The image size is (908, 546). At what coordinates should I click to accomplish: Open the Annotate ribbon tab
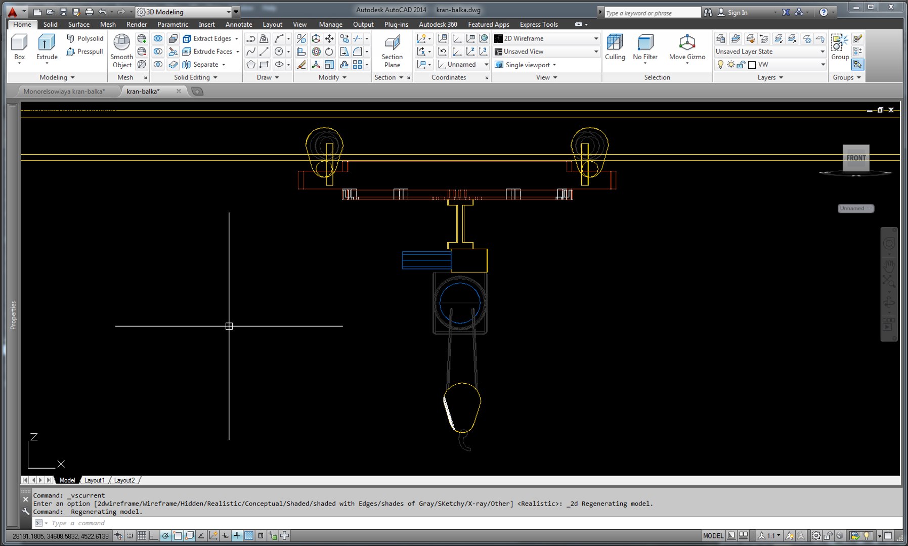(239, 24)
